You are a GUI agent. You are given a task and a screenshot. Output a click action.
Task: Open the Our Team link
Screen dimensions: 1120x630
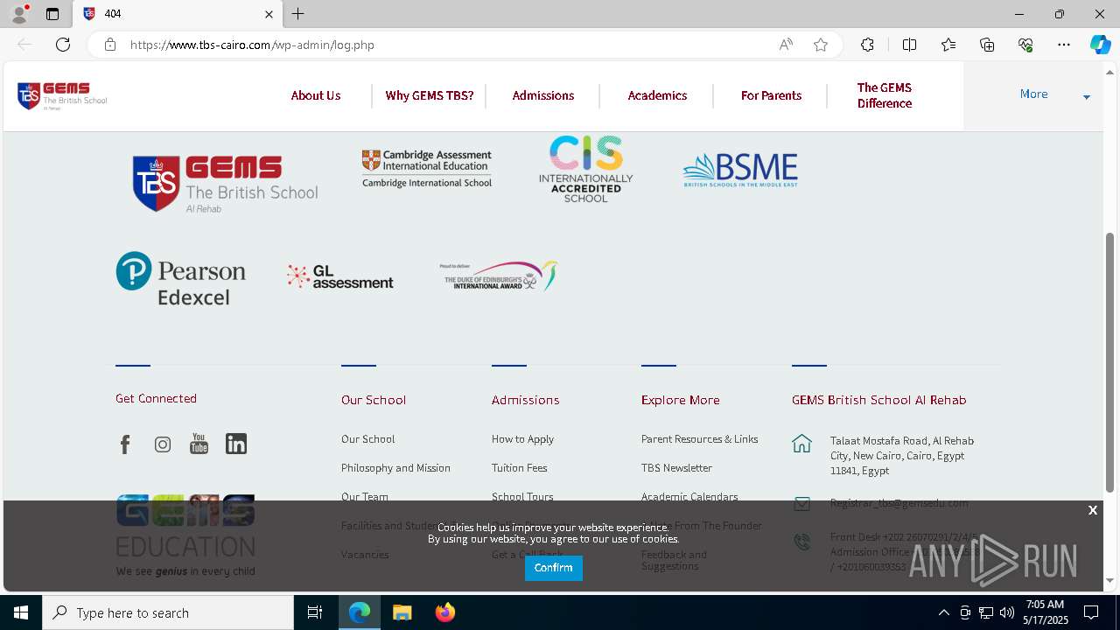tap(365, 496)
